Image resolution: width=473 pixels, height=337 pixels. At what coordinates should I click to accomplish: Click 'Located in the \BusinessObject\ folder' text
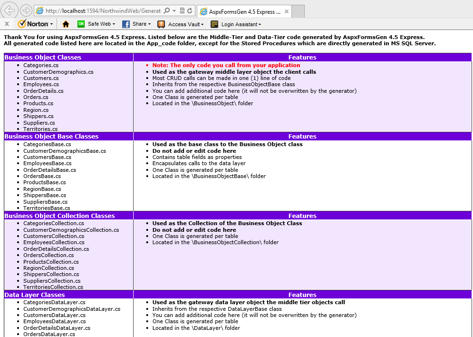(x=203, y=104)
